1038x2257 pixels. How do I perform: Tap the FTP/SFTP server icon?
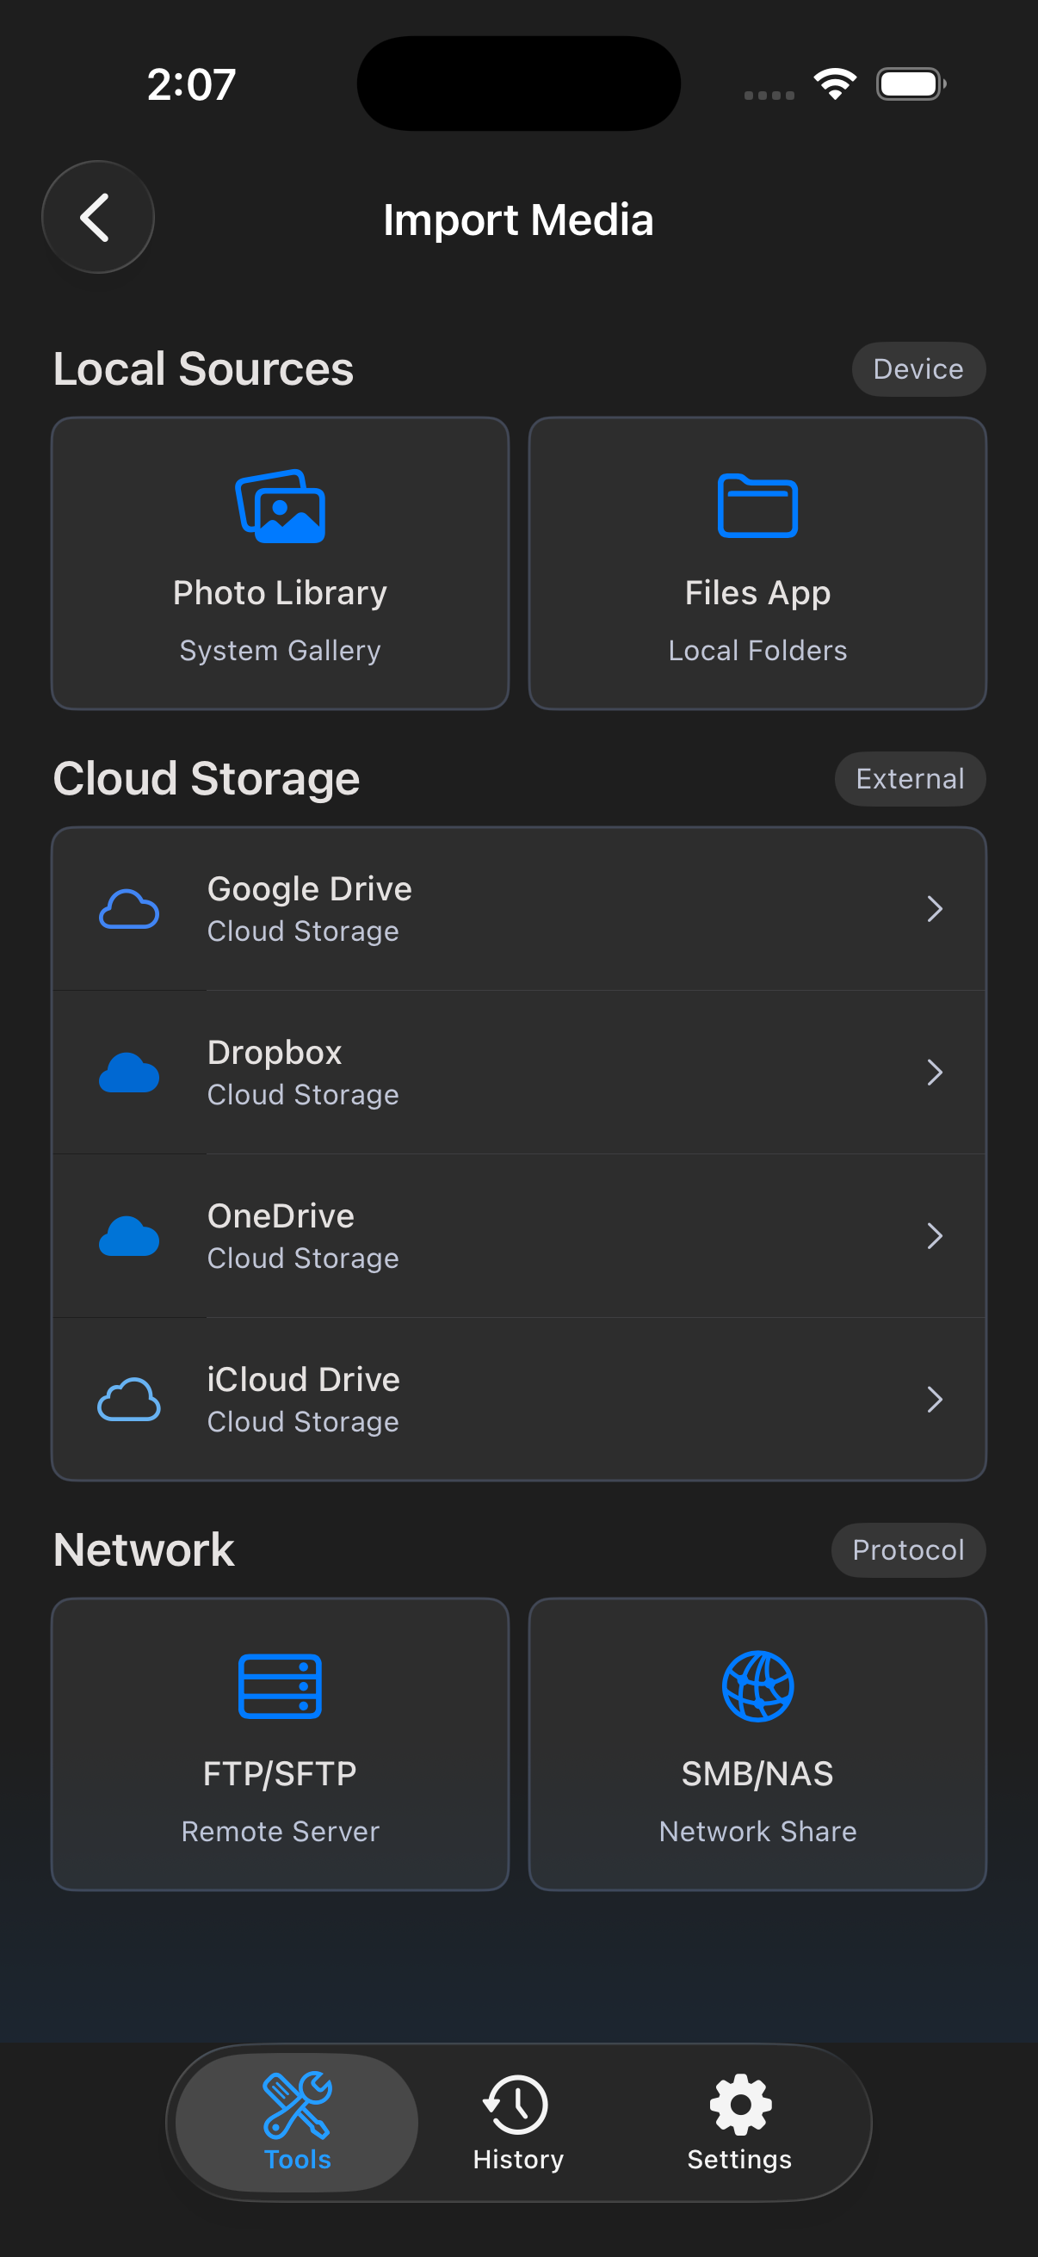(x=281, y=1686)
